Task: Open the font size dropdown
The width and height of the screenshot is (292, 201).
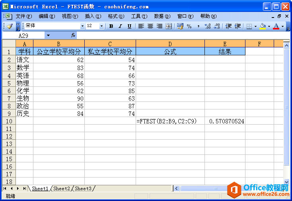Action: click(x=101, y=26)
